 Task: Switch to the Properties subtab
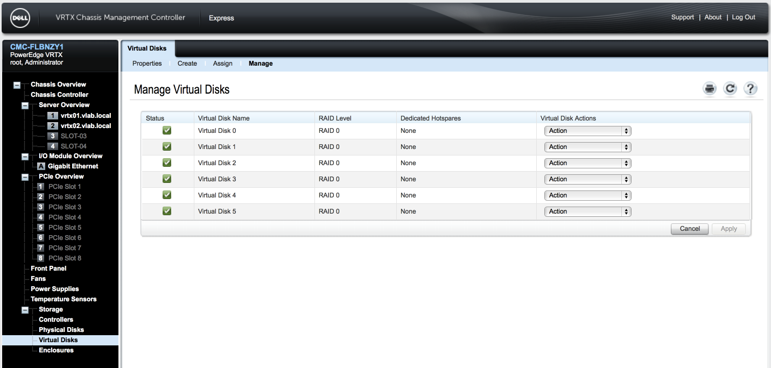[x=147, y=63]
